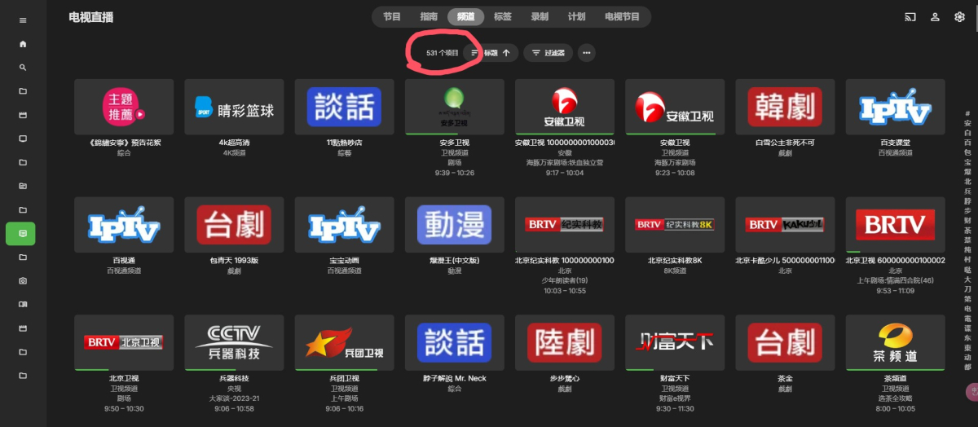The image size is (978, 427).
Task: Select the 频道 tab
Action: pyautogui.click(x=465, y=17)
